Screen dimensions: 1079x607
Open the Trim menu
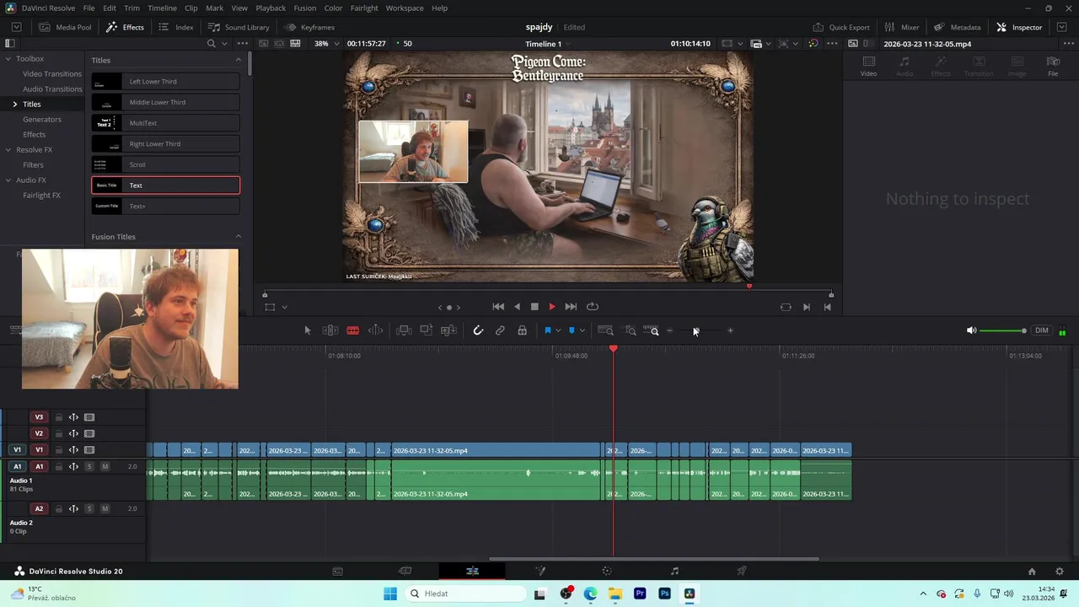pyautogui.click(x=132, y=8)
